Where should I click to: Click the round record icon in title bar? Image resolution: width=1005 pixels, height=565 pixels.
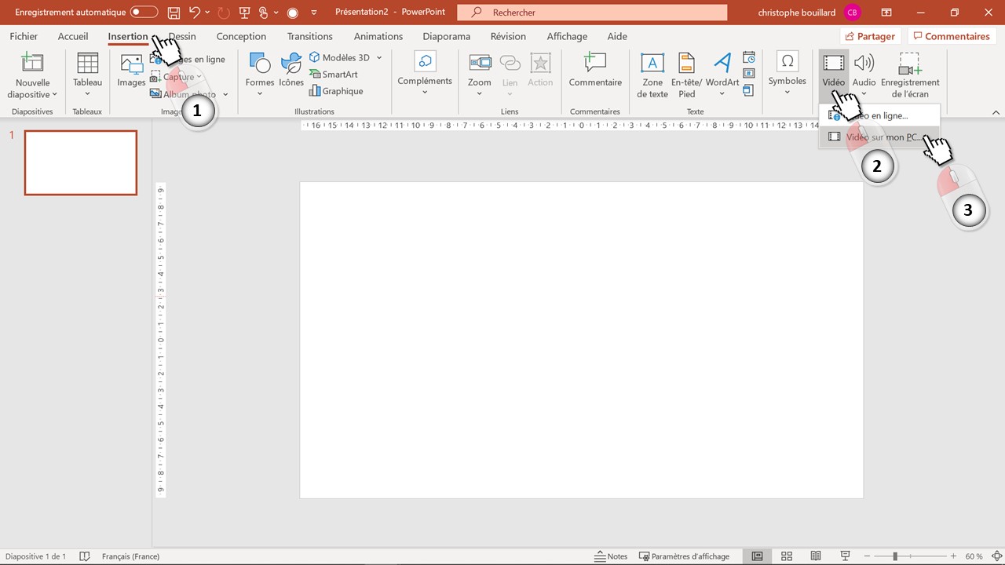click(293, 13)
